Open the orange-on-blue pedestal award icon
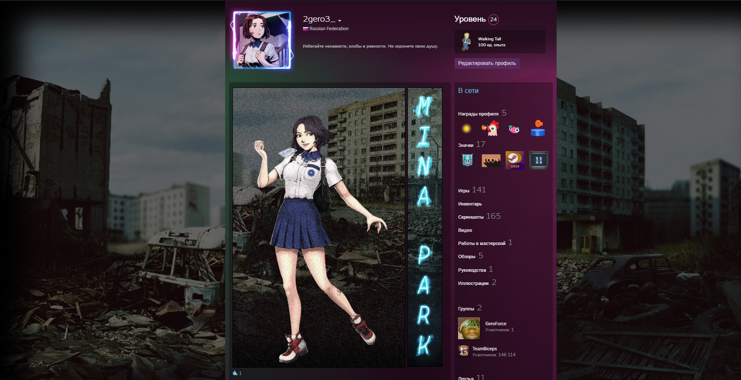This screenshot has width=741, height=380. 538,128
